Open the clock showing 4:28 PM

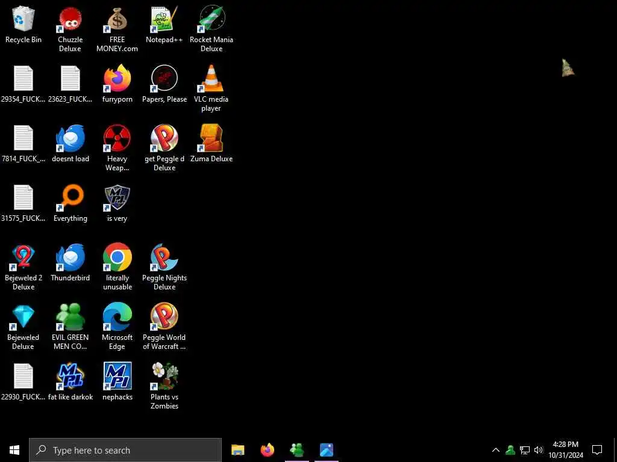[565, 450]
